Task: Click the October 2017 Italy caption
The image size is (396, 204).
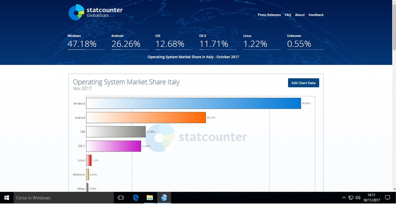Action: click(193, 57)
